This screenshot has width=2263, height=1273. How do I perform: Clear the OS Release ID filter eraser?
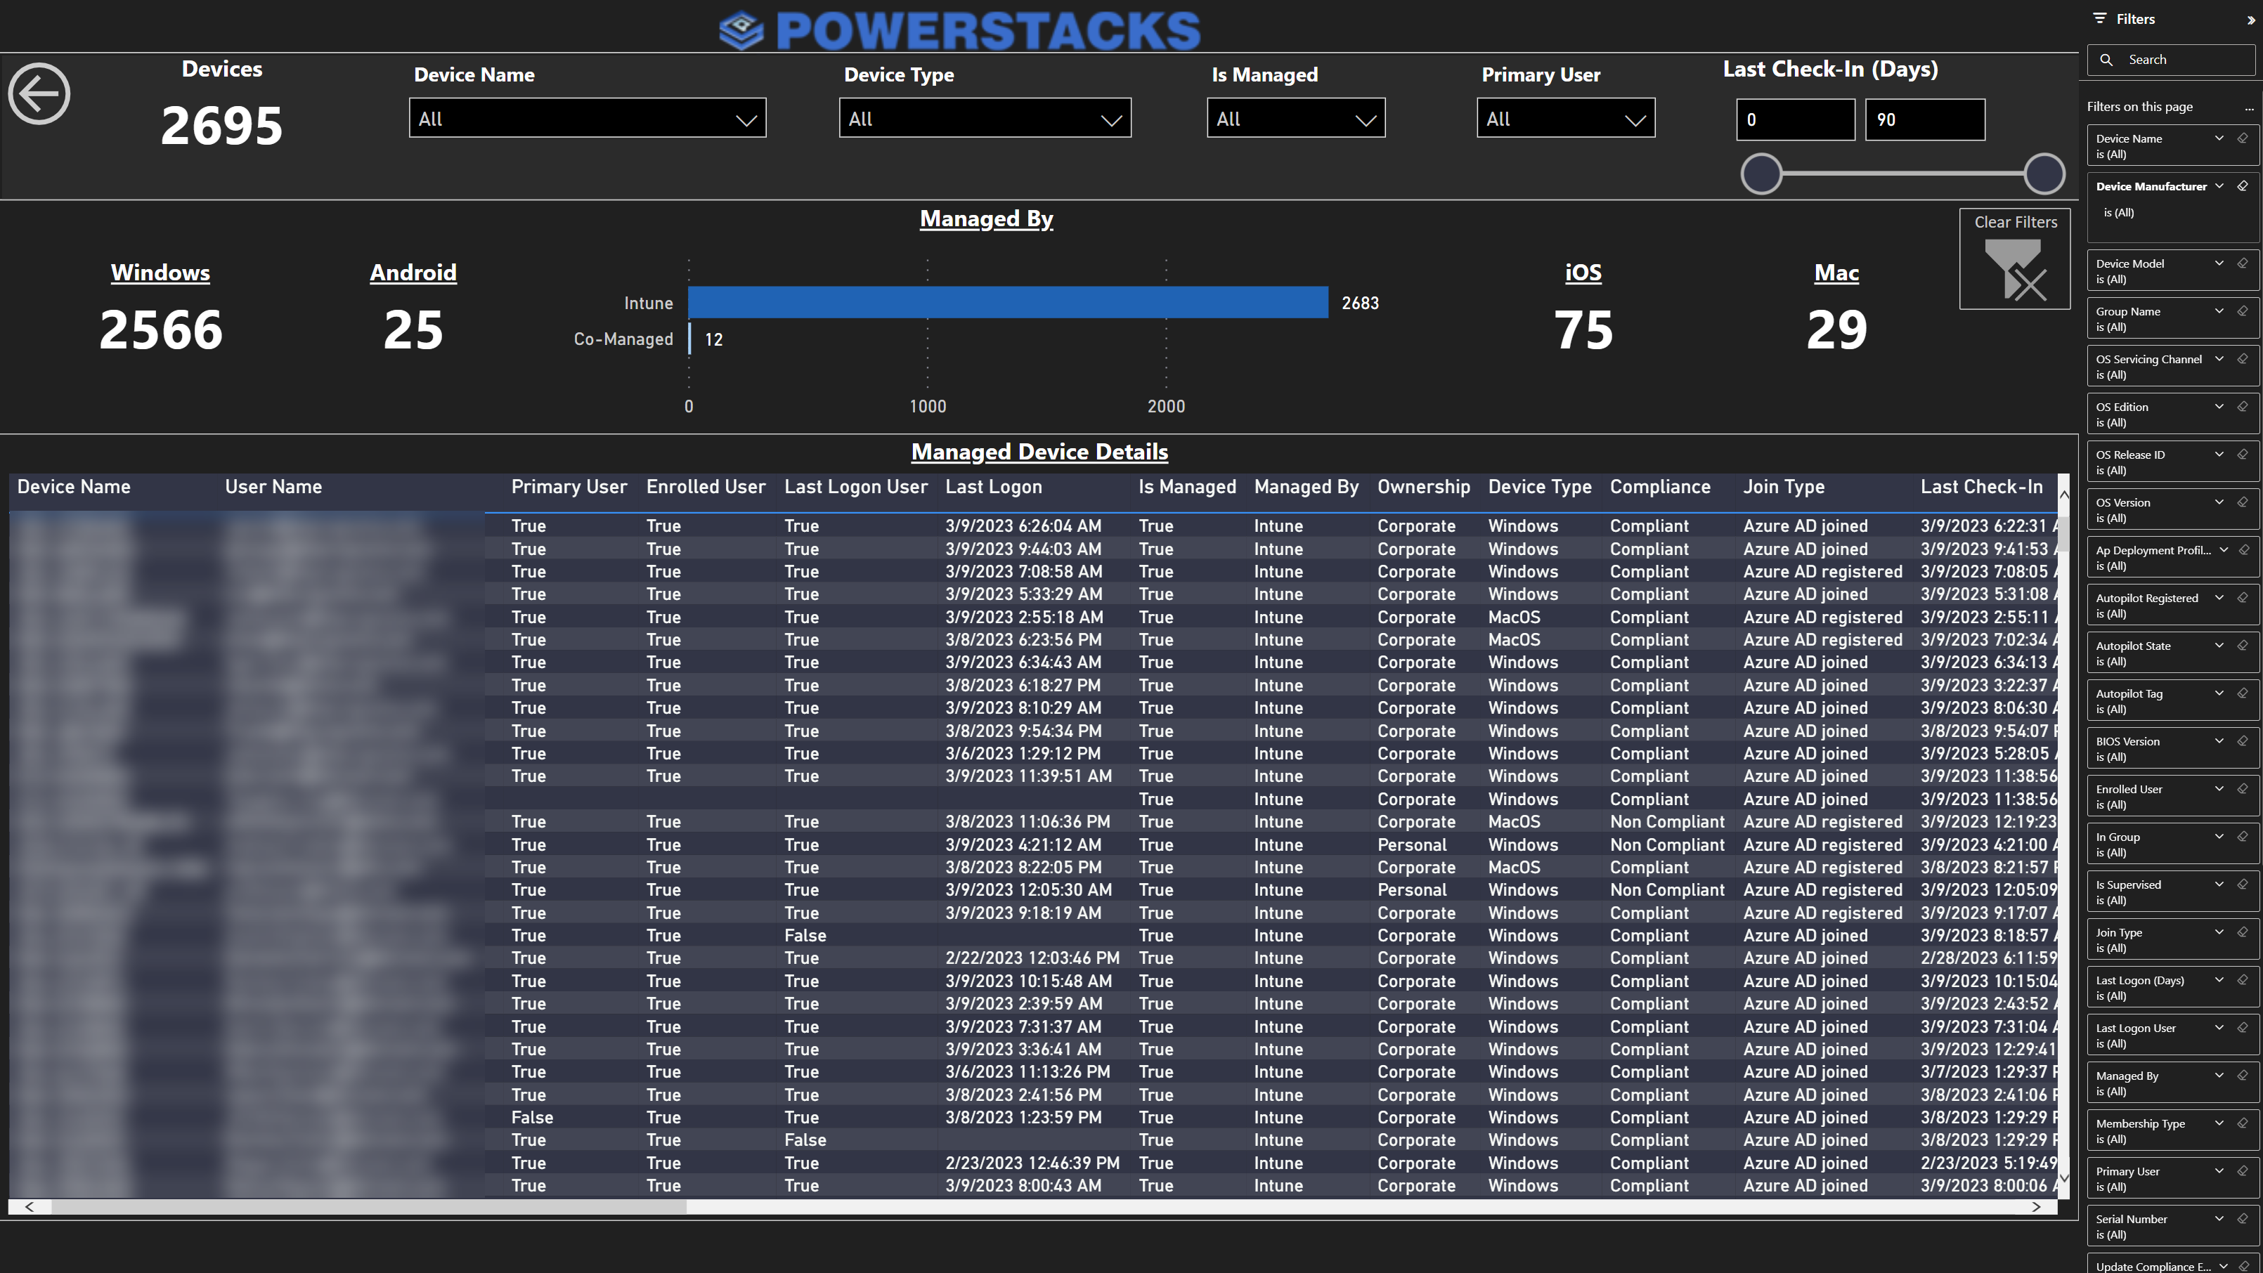pos(2242,455)
